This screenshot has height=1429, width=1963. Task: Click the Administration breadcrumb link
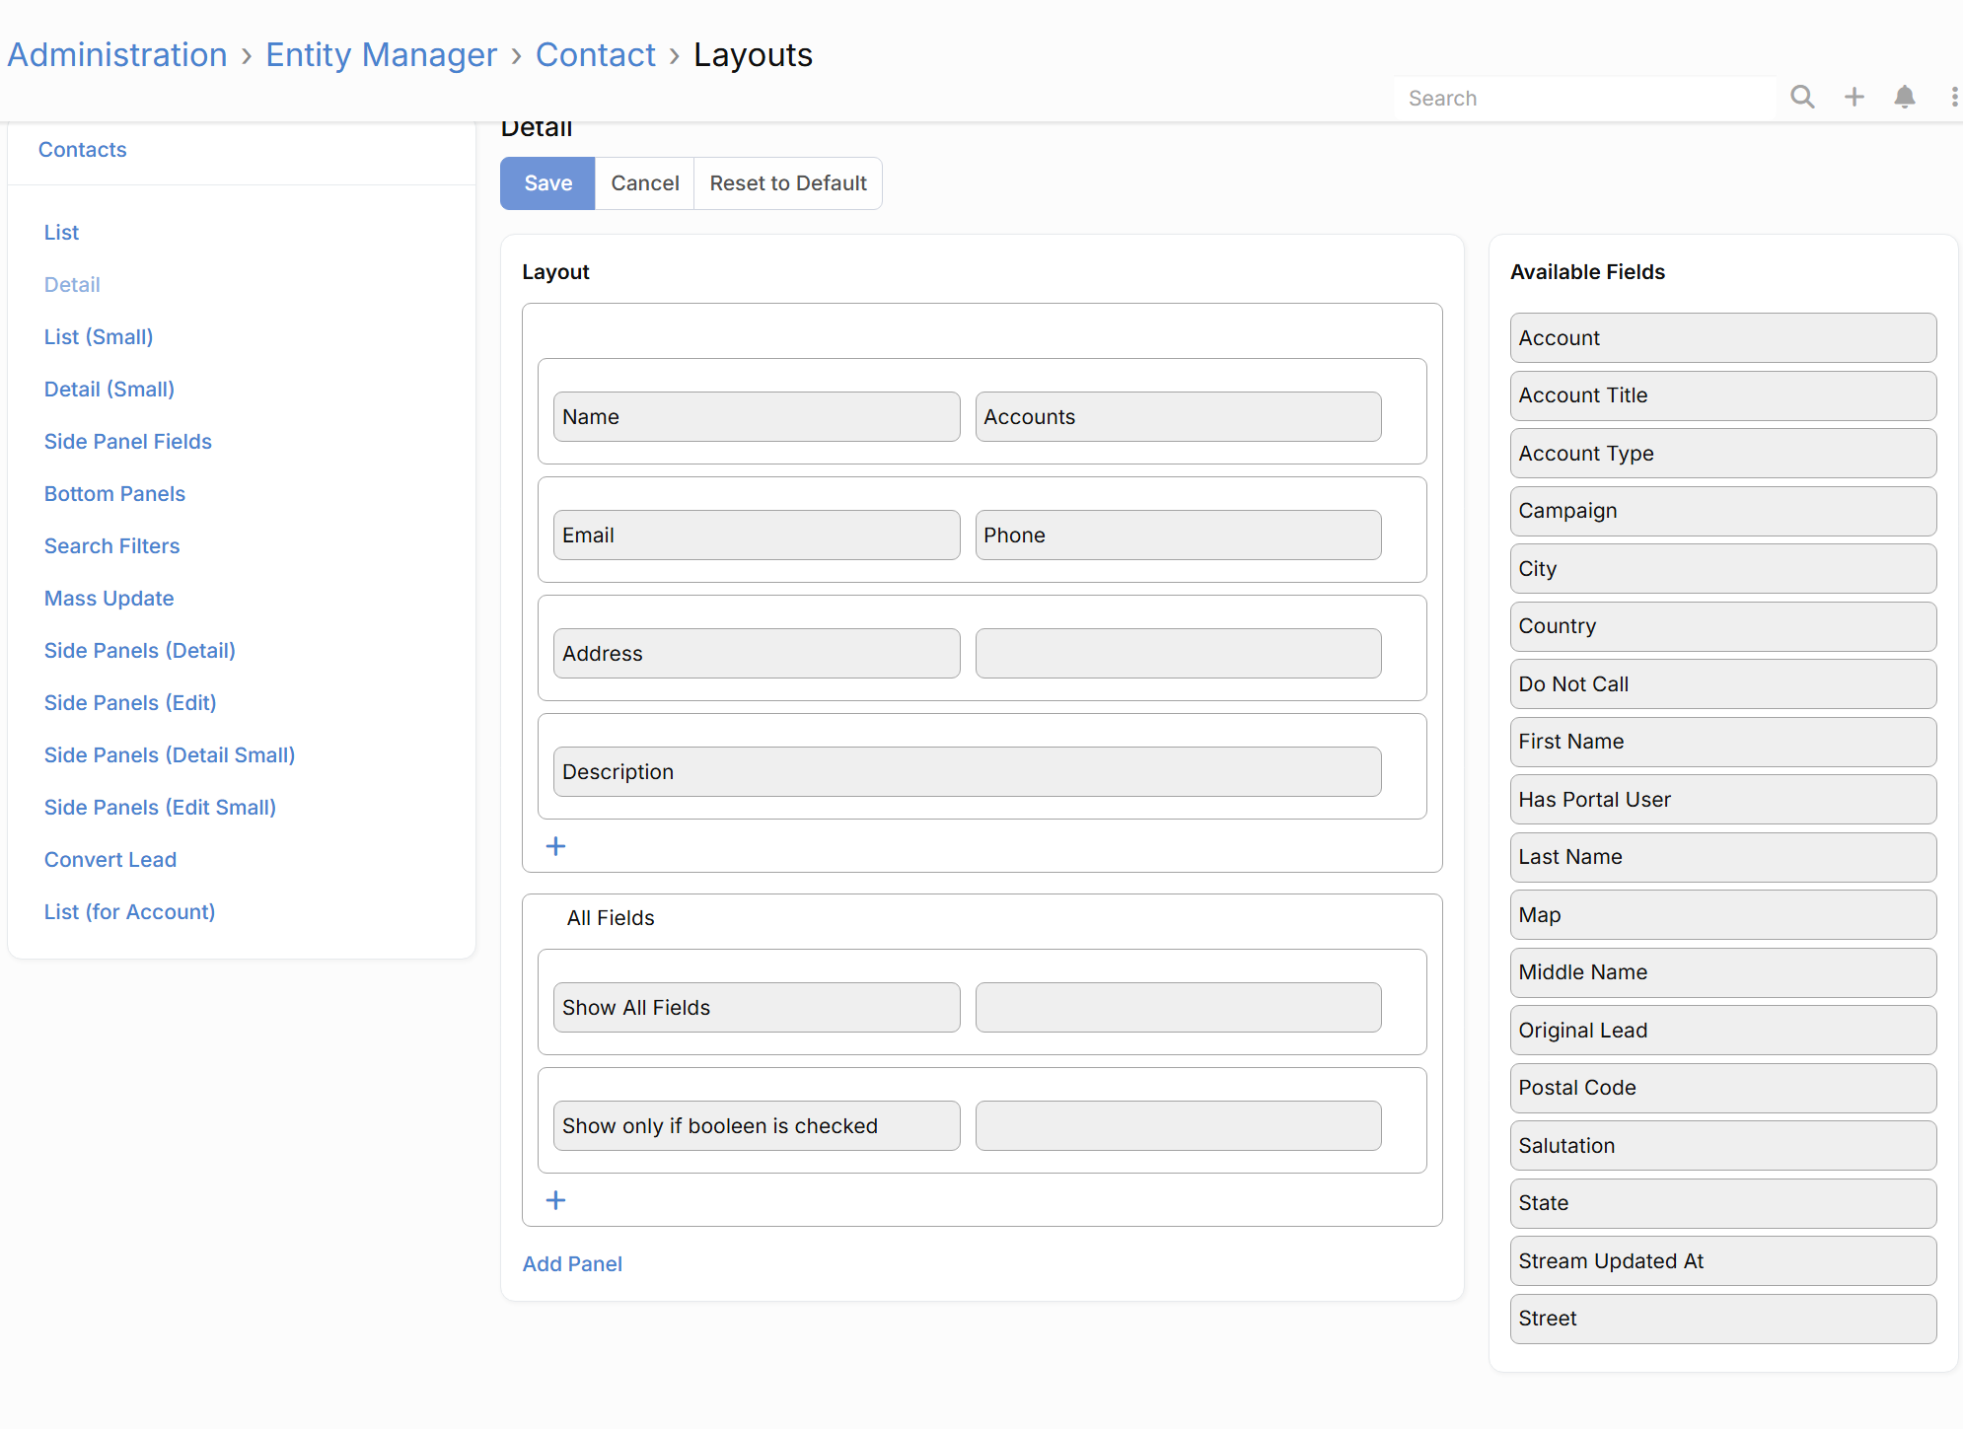click(117, 55)
